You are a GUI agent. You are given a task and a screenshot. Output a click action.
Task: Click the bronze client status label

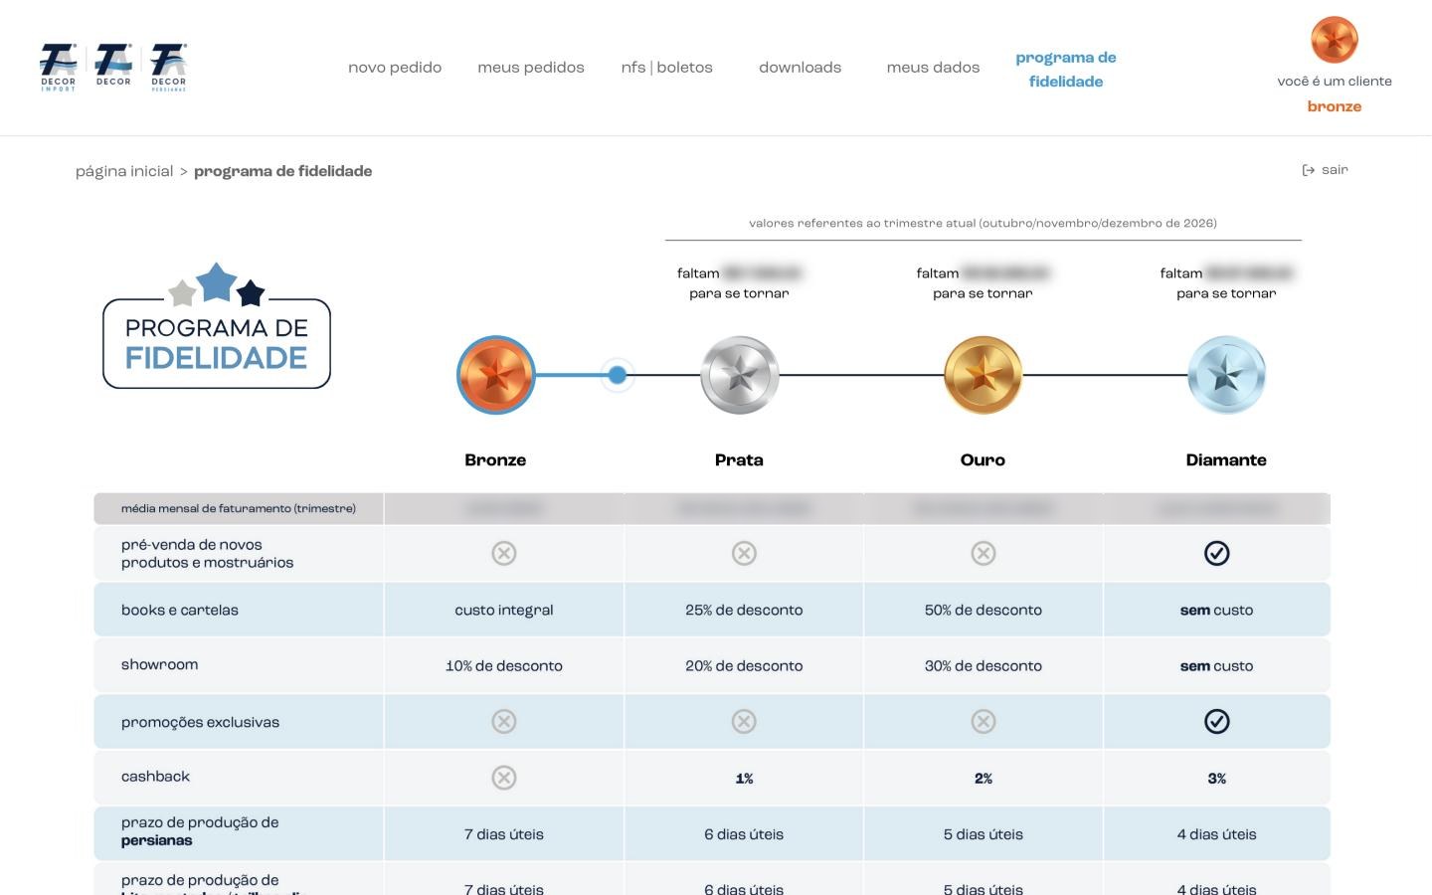point(1335,106)
